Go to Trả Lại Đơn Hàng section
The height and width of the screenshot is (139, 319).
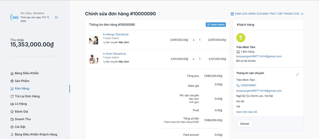coord(27,96)
